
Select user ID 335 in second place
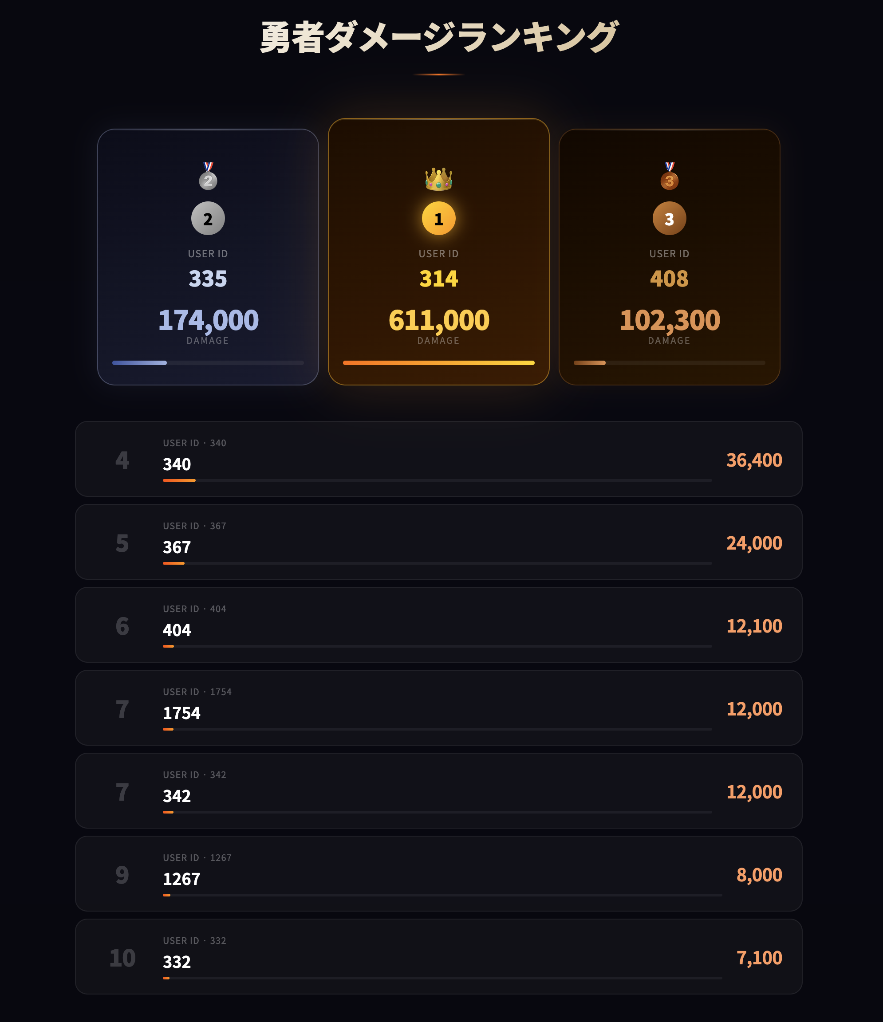click(208, 279)
